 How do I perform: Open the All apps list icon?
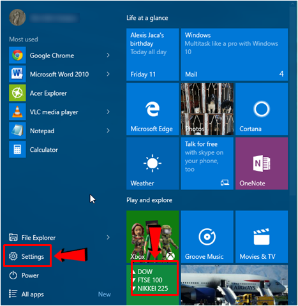13,294
